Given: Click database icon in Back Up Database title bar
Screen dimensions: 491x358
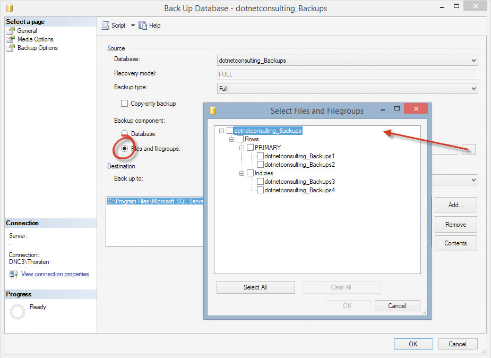Looking at the screenshot, I should click(x=10, y=7).
